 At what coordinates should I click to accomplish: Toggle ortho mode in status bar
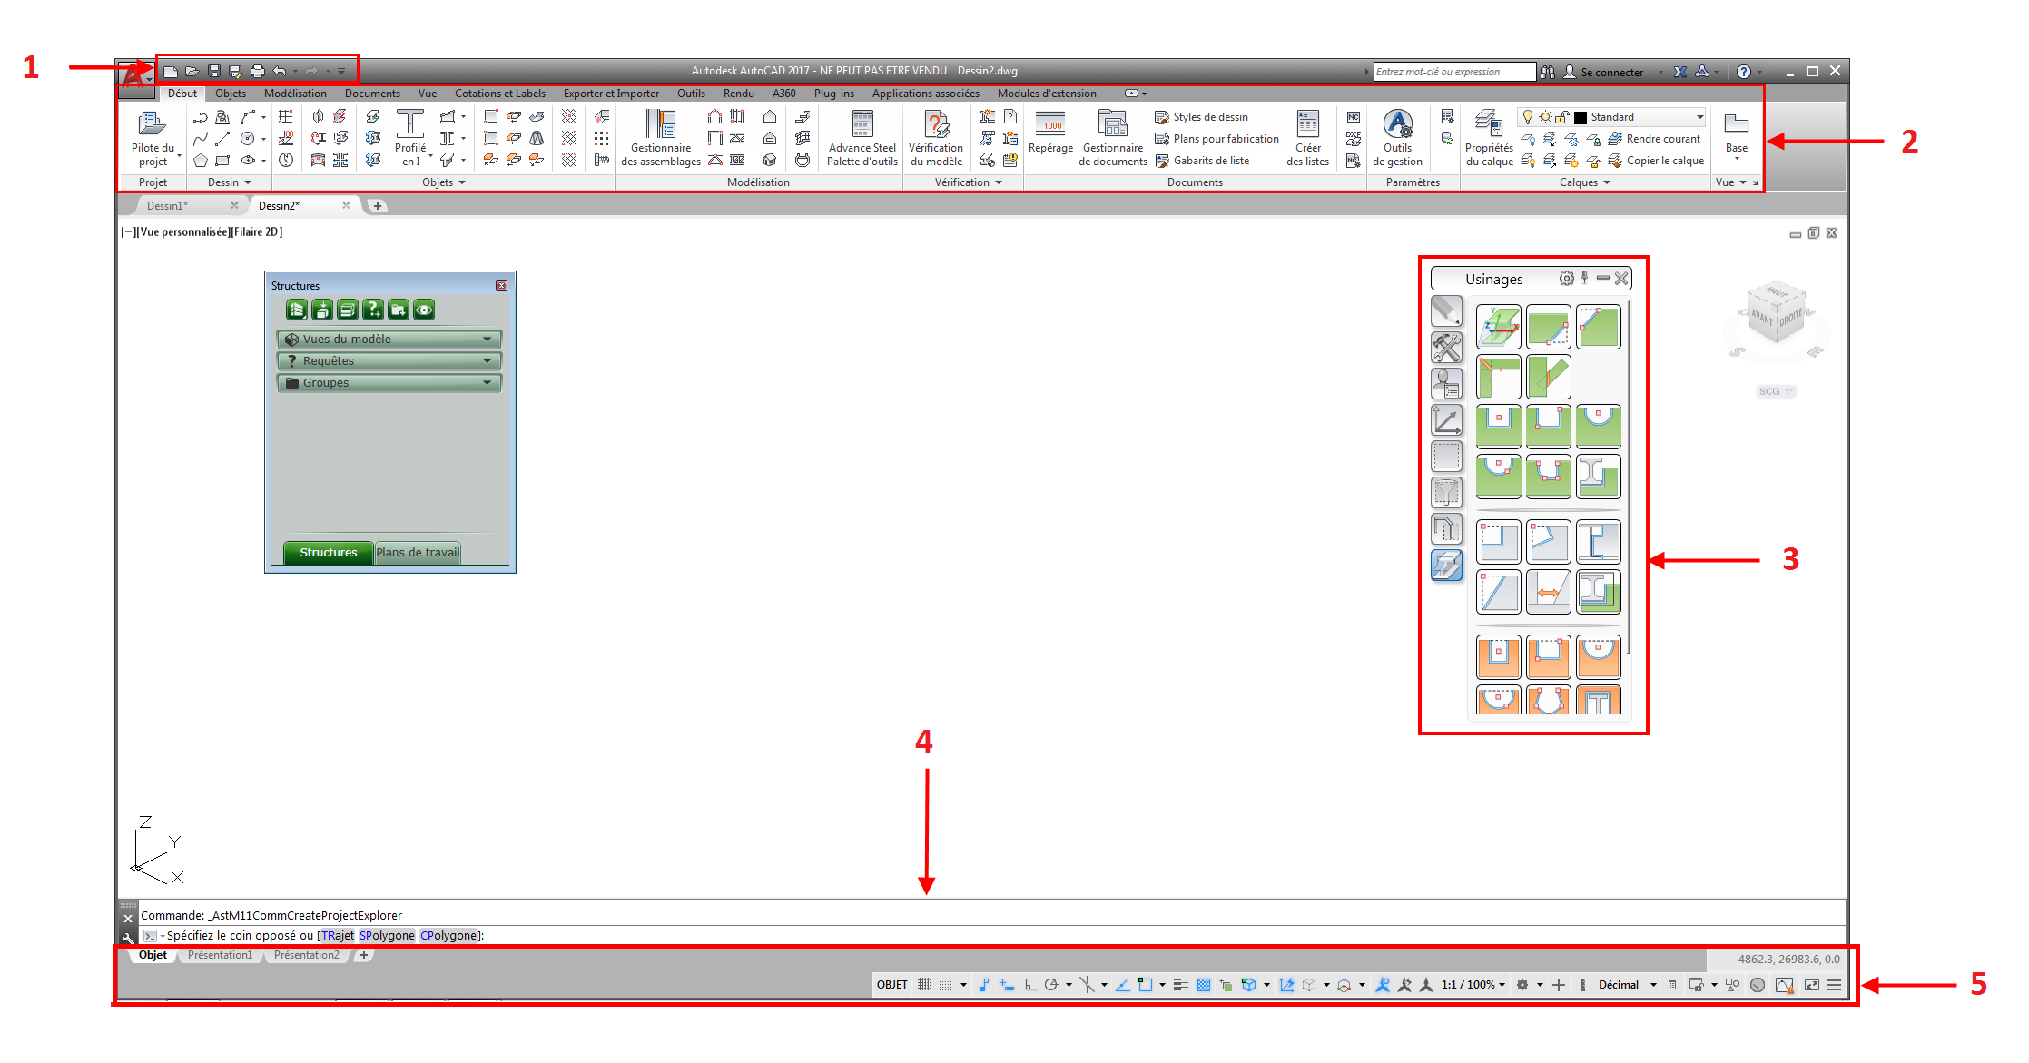point(1030,985)
